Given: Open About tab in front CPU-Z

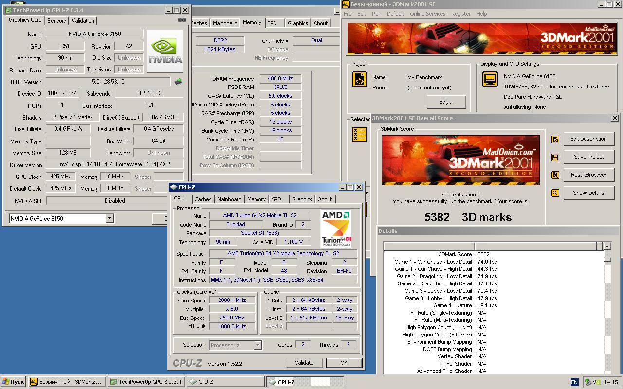Looking at the screenshot, I should 325,199.
